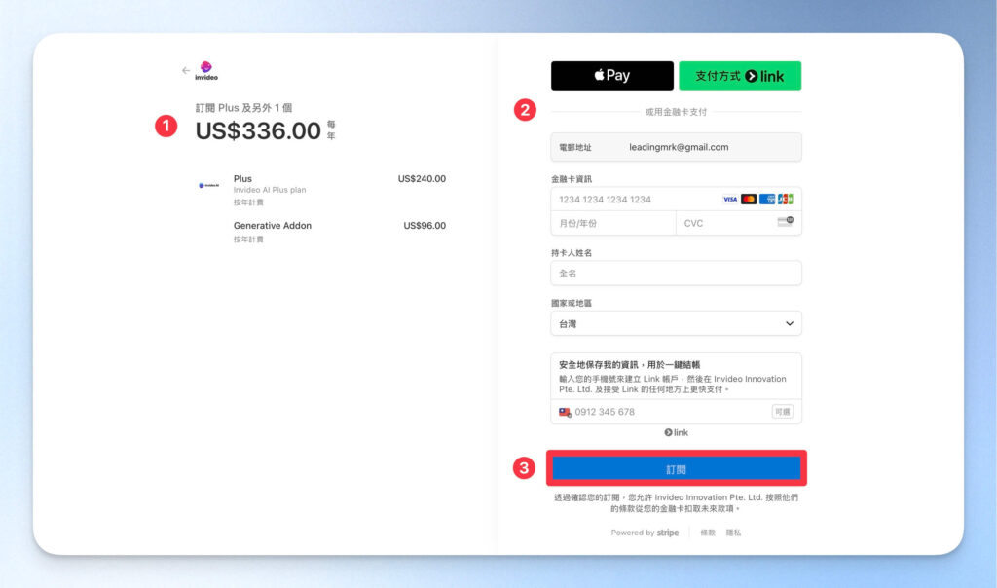Click the US$96.00 addon price
Image resolution: width=997 pixels, height=588 pixels.
click(425, 226)
